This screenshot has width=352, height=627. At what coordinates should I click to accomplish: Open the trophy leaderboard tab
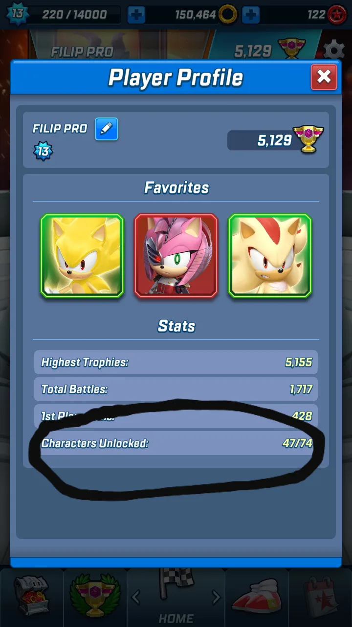click(95, 595)
